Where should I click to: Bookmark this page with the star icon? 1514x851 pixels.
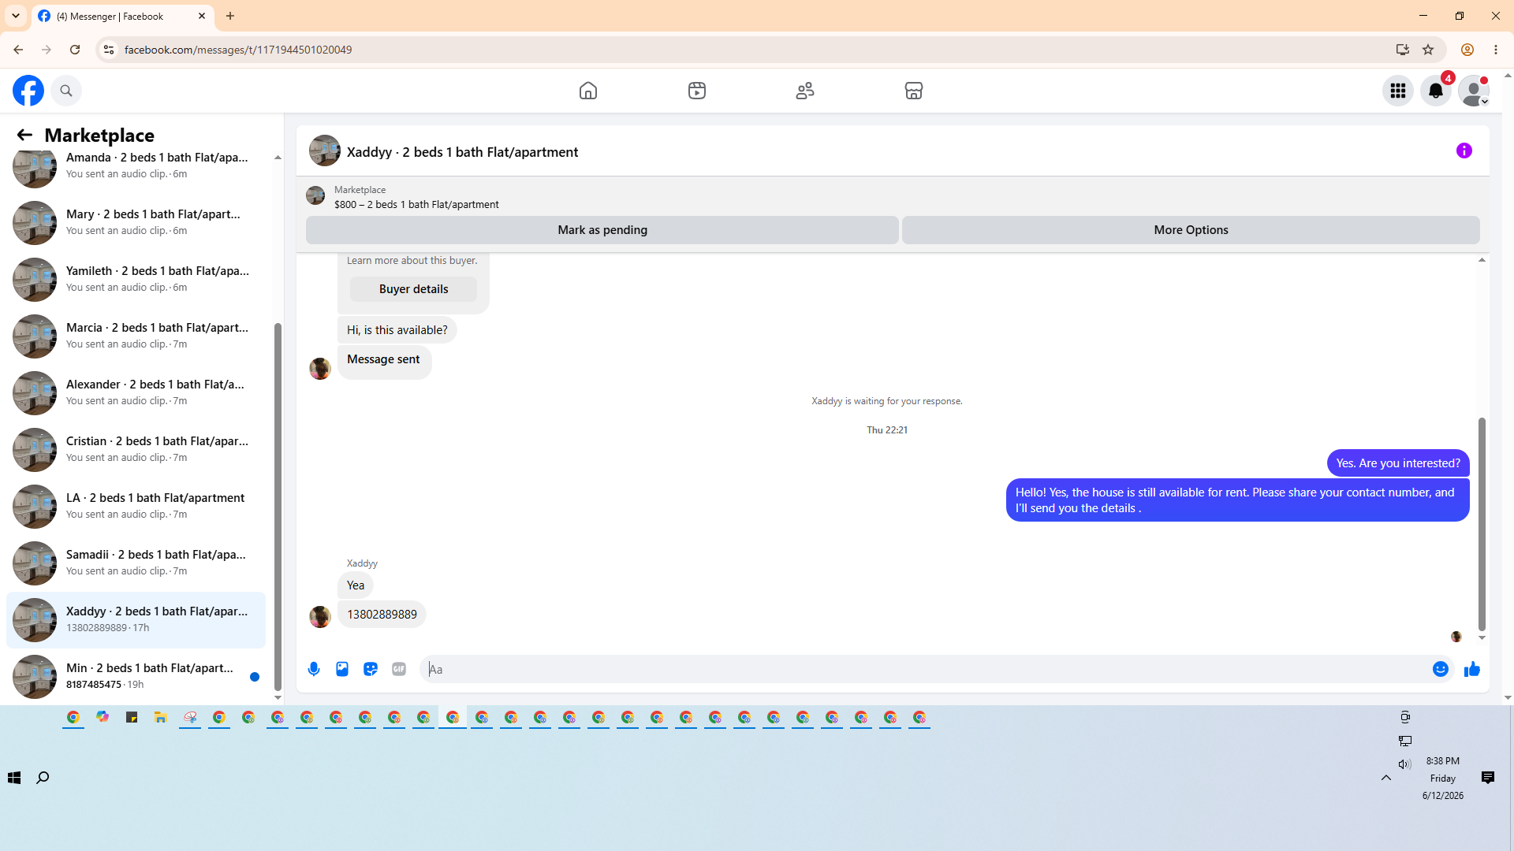click(1428, 50)
